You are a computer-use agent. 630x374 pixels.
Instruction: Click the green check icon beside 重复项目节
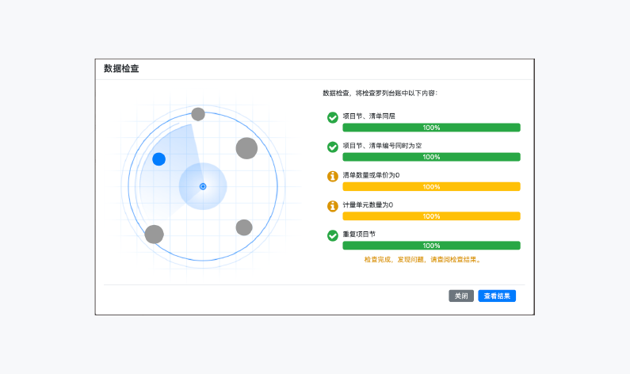pyautogui.click(x=333, y=235)
